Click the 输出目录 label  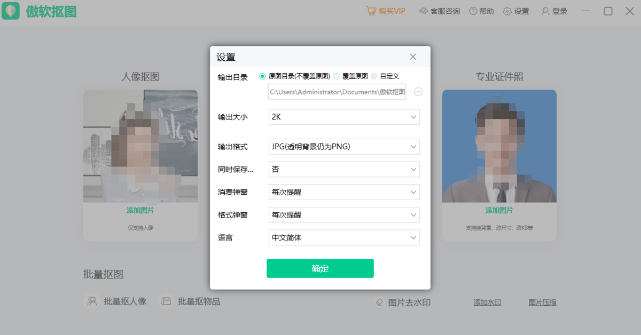click(x=233, y=77)
